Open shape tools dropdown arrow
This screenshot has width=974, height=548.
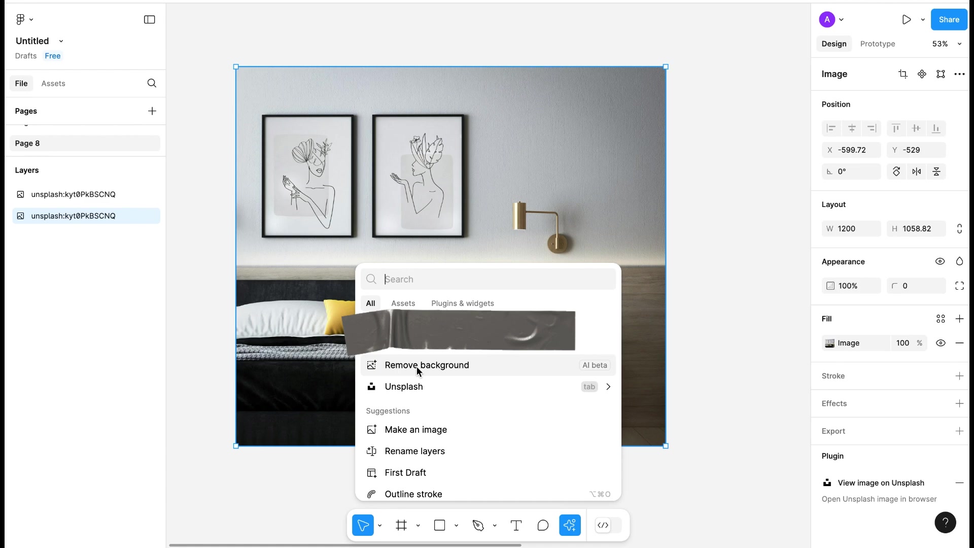[457, 525]
